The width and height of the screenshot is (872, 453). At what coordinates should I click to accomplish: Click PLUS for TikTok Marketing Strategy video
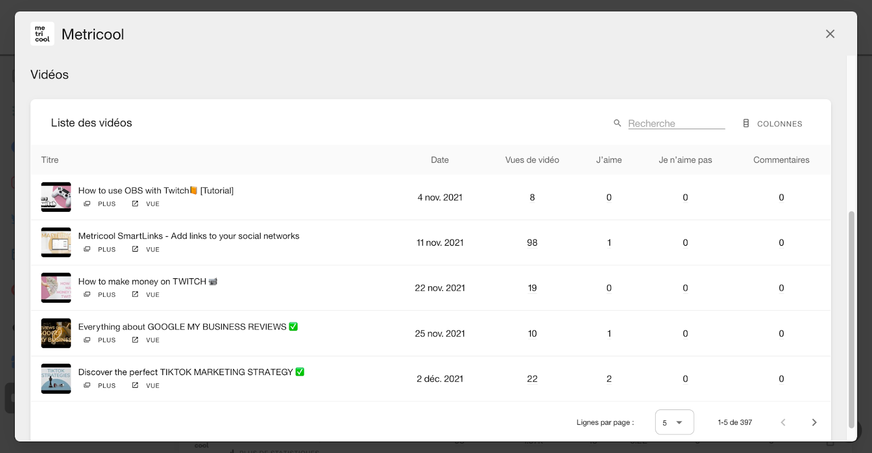click(x=100, y=385)
